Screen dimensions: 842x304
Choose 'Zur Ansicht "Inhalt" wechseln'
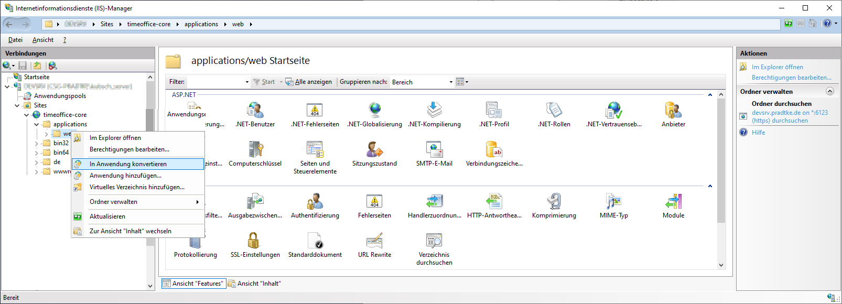point(138,231)
